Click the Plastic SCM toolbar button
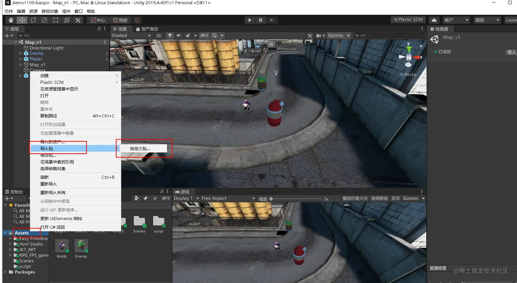 click(x=408, y=20)
